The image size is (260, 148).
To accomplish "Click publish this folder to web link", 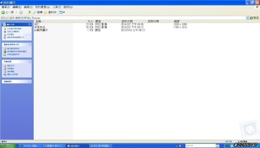I will point(17,51).
